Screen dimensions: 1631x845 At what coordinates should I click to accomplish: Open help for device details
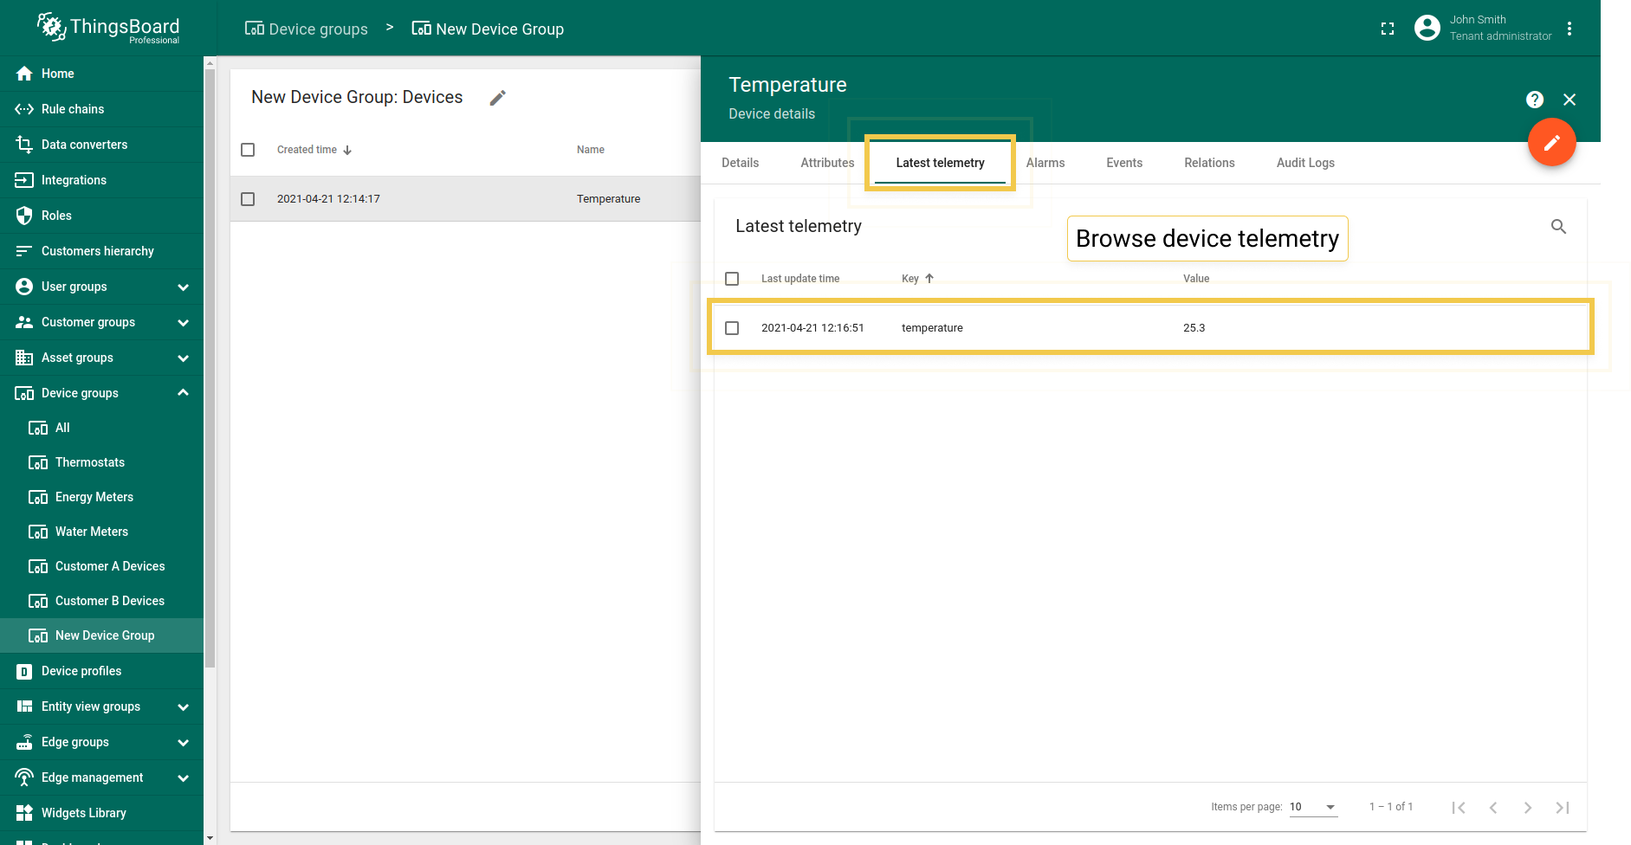coord(1535,100)
